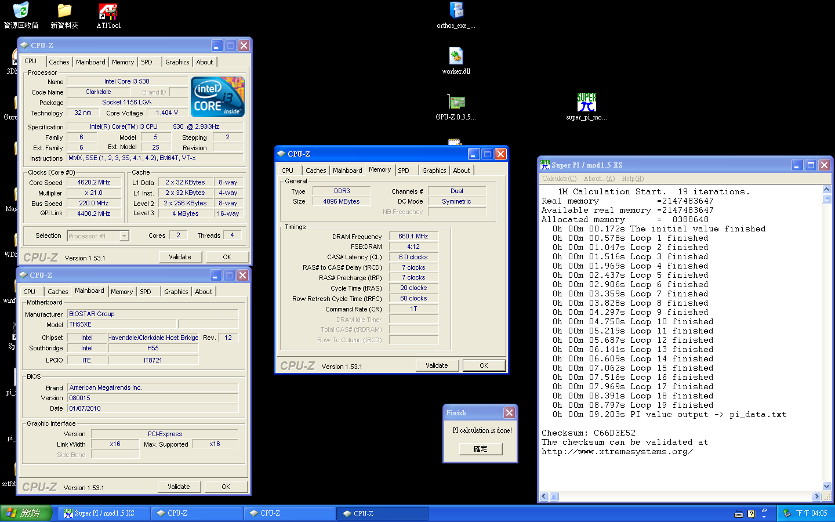This screenshot has height=522, width=835.
Task: Open the Processor #1 selection dropdown
Action: 124,235
